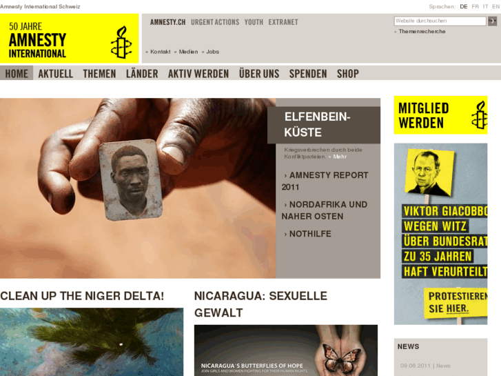
Task: Click the Kontakt link
Action: click(160, 52)
